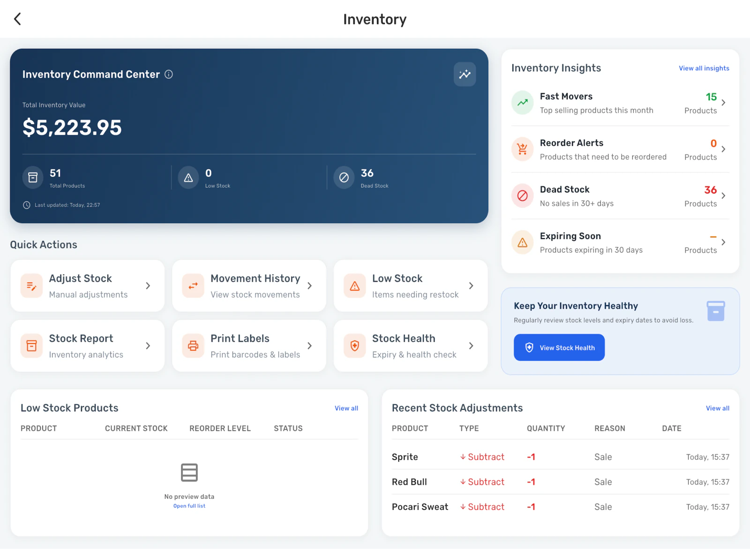Viewport: 750px width, 549px height.
Task: Click the Dead Stock prohibition icon in Insights
Action: point(522,196)
